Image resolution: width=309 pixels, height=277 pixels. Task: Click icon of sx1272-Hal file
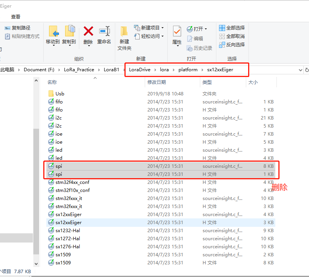pos(51,238)
